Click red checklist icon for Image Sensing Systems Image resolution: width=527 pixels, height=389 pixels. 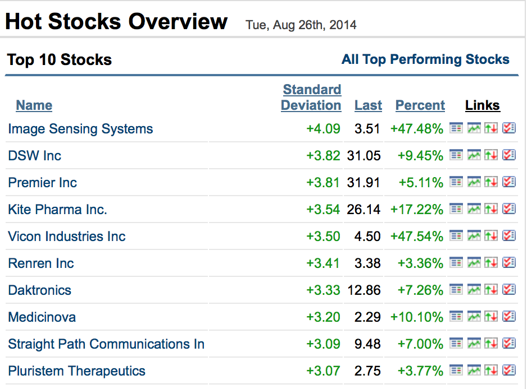pyautogui.click(x=509, y=128)
